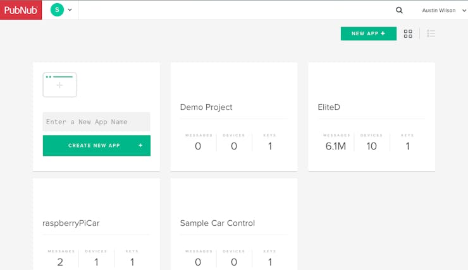Switch to grid view icon

(x=408, y=33)
